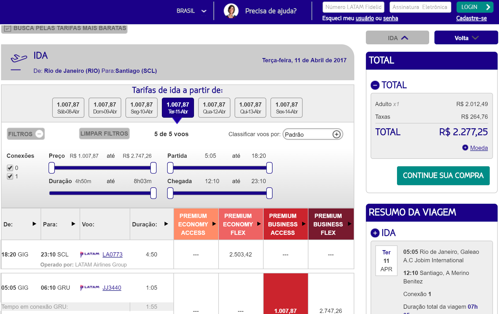Expand Premium Economy Access column arrow
The height and width of the screenshot is (314, 499).
pos(214,224)
